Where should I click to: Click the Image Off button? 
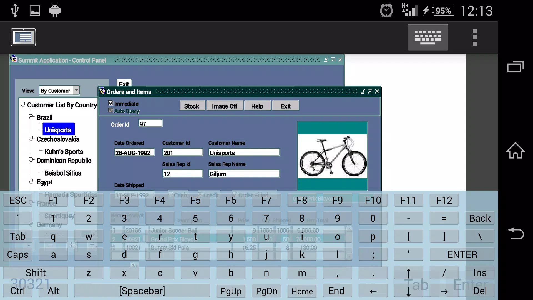click(x=225, y=106)
